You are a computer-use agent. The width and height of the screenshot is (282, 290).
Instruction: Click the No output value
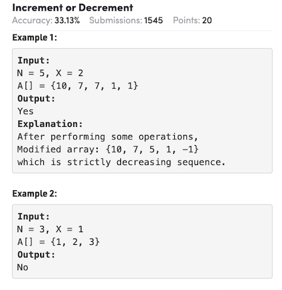[x=23, y=267]
